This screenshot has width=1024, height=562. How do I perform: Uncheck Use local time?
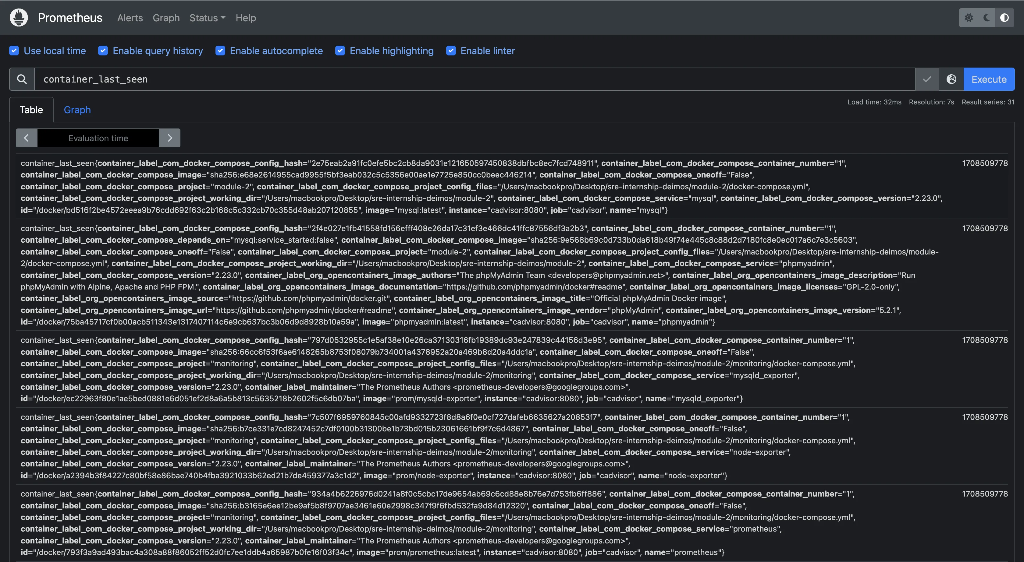point(14,51)
